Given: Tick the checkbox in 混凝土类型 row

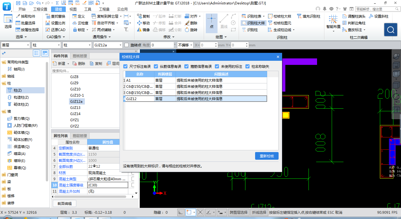Looking at the screenshot, I should (x=133, y=179).
